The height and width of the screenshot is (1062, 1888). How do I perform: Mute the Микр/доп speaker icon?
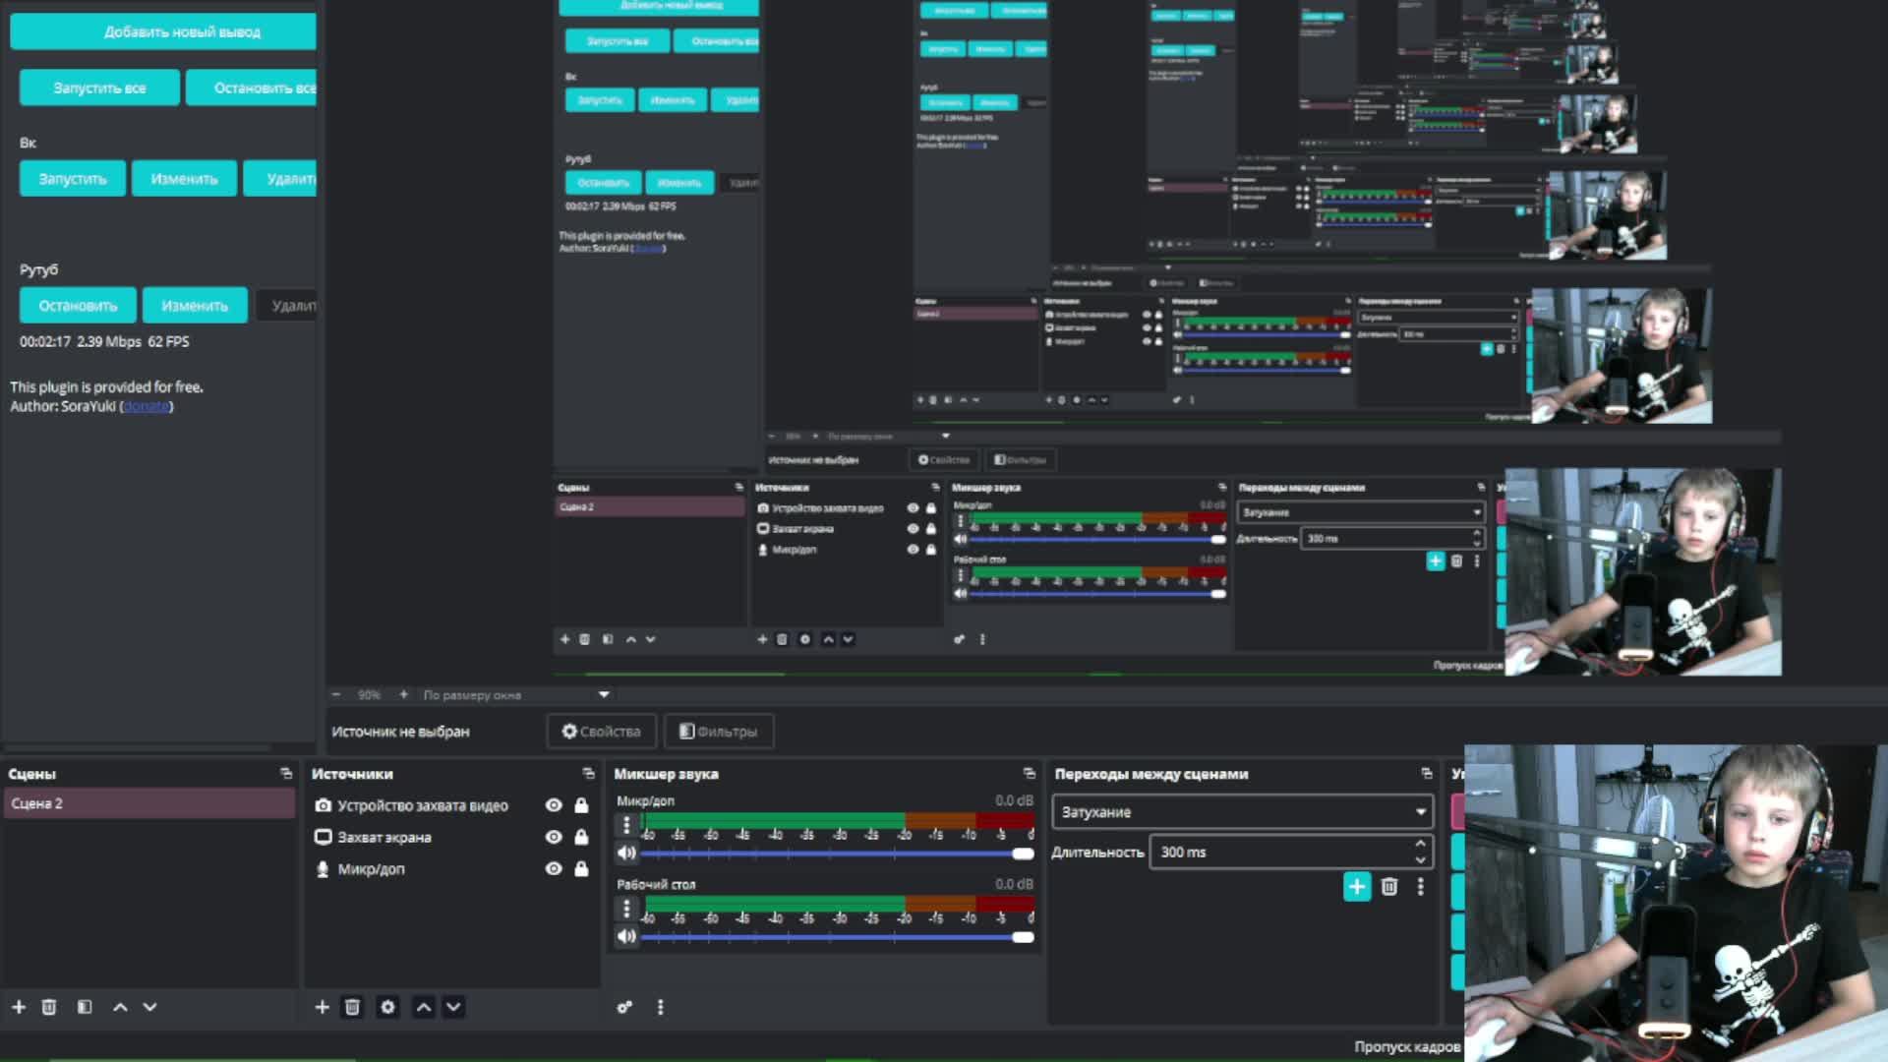[x=626, y=853]
